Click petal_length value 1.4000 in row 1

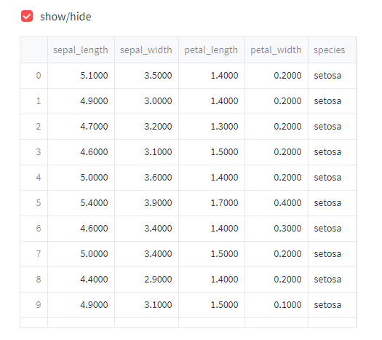pos(224,101)
